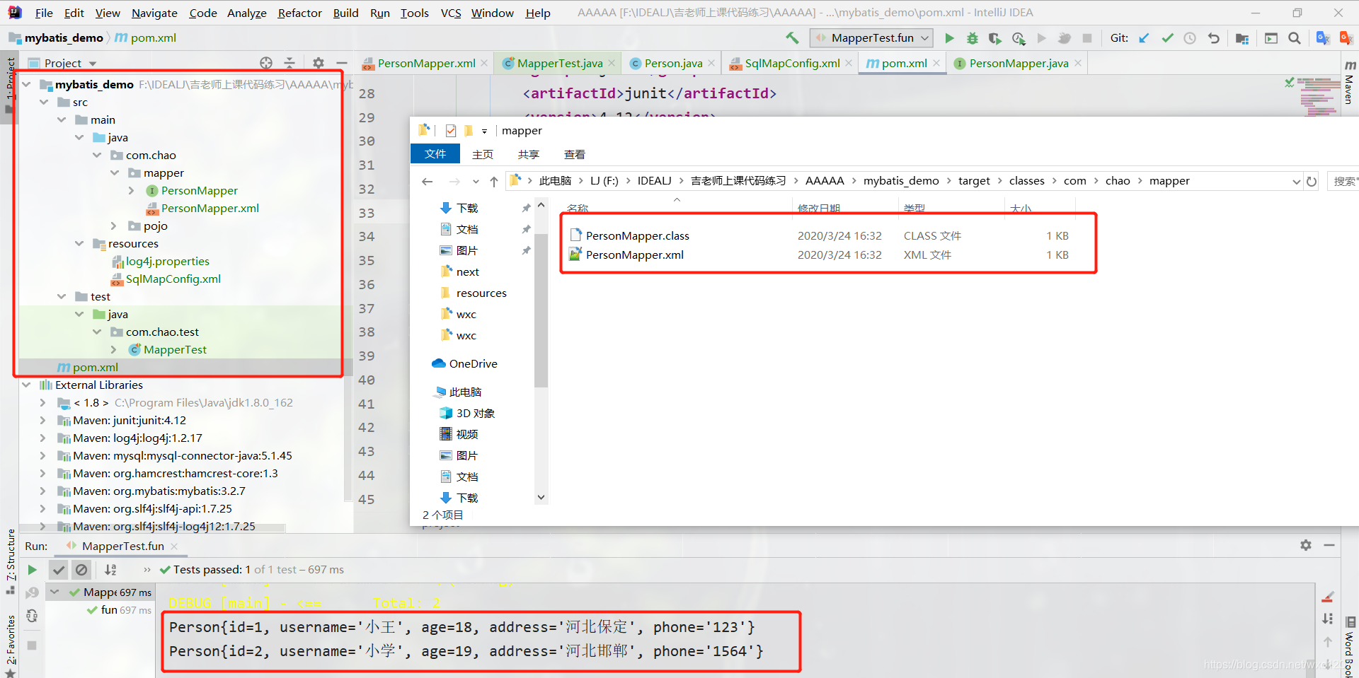Hide the Project panel with minus icon
Viewport: 1359px width, 678px height.
click(x=341, y=63)
